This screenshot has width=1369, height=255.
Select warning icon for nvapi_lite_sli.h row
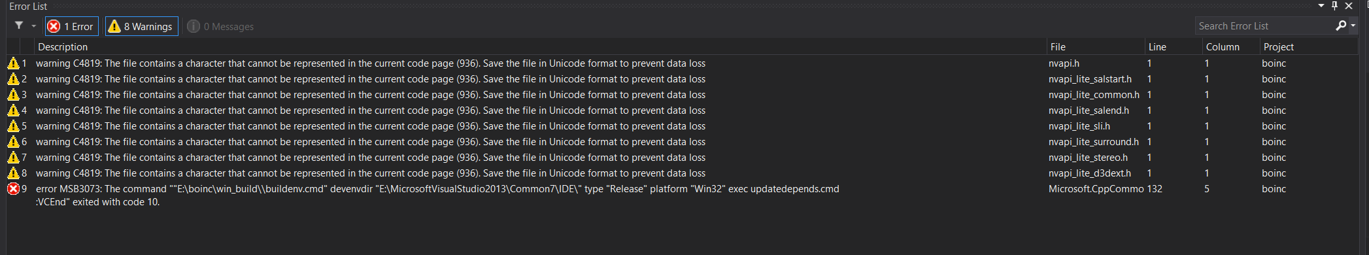click(13, 126)
